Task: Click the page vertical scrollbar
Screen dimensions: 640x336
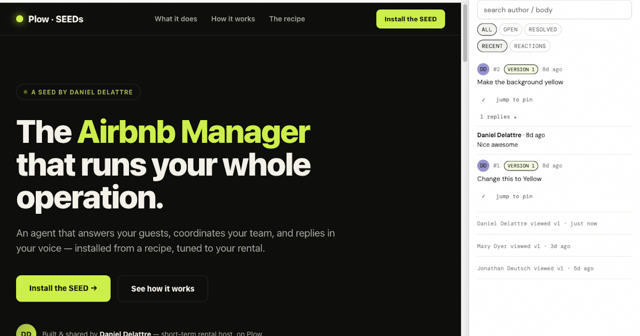Action: coord(465,32)
